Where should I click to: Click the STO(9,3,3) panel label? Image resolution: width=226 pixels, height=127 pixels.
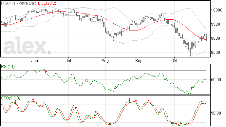coord(11,98)
